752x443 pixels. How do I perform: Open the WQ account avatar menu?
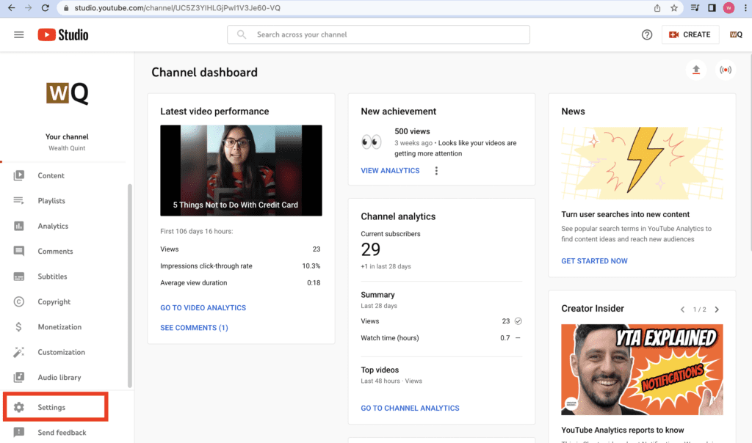[x=736, y=34]
